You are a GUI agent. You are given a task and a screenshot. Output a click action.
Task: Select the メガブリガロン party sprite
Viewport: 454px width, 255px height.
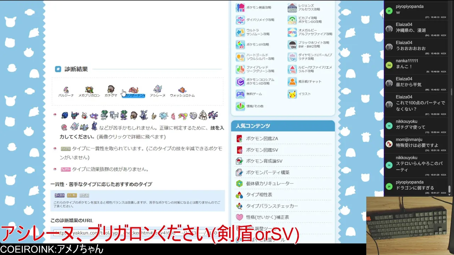pyautogui.click(x=89, y=90)
